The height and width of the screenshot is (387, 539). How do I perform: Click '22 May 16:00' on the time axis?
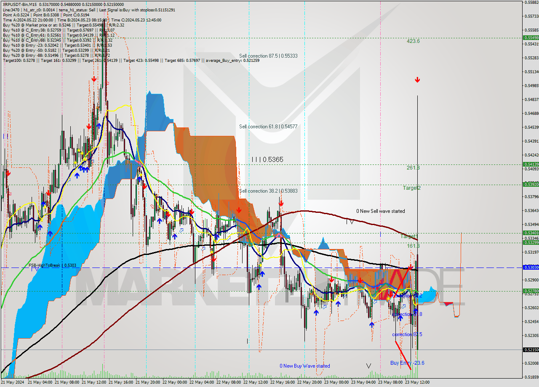coord(283,382)
